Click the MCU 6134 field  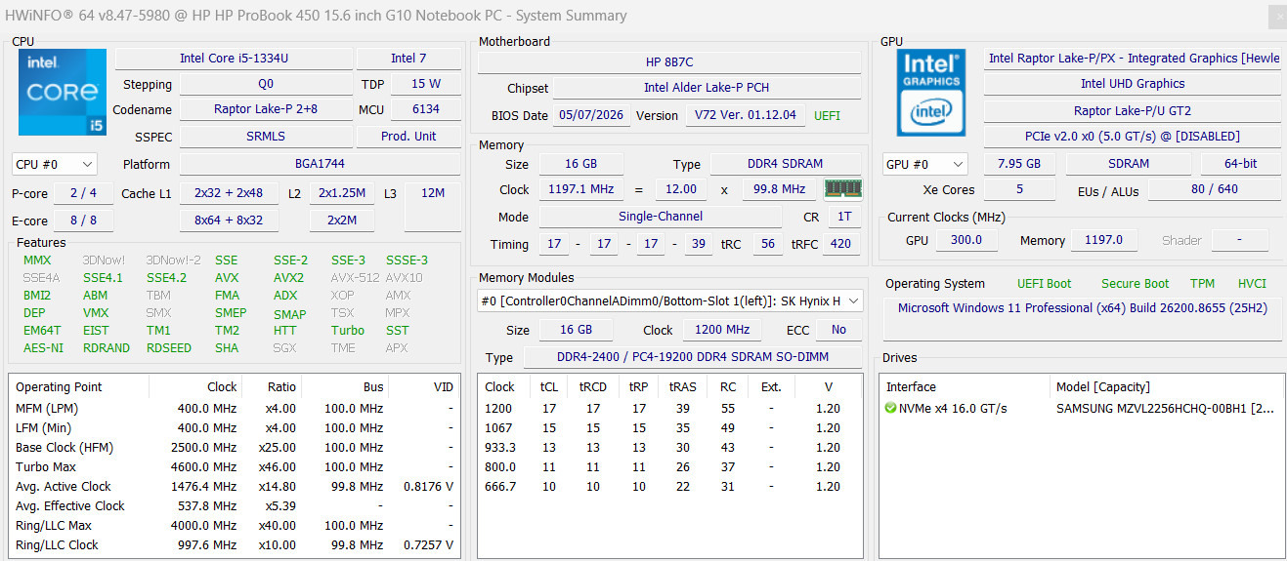426,109
